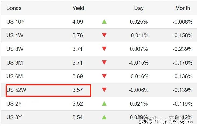Click the red down arrow for US 52W
This screenshot has width=197, height=126.
(104, 90)
